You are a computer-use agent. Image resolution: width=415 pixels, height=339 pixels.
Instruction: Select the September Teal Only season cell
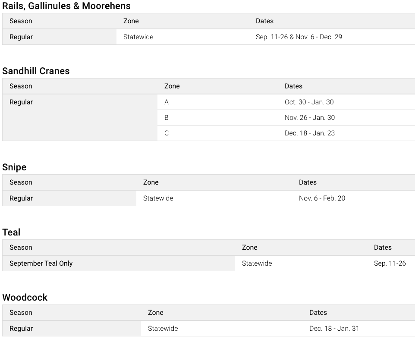click(41, 264)
